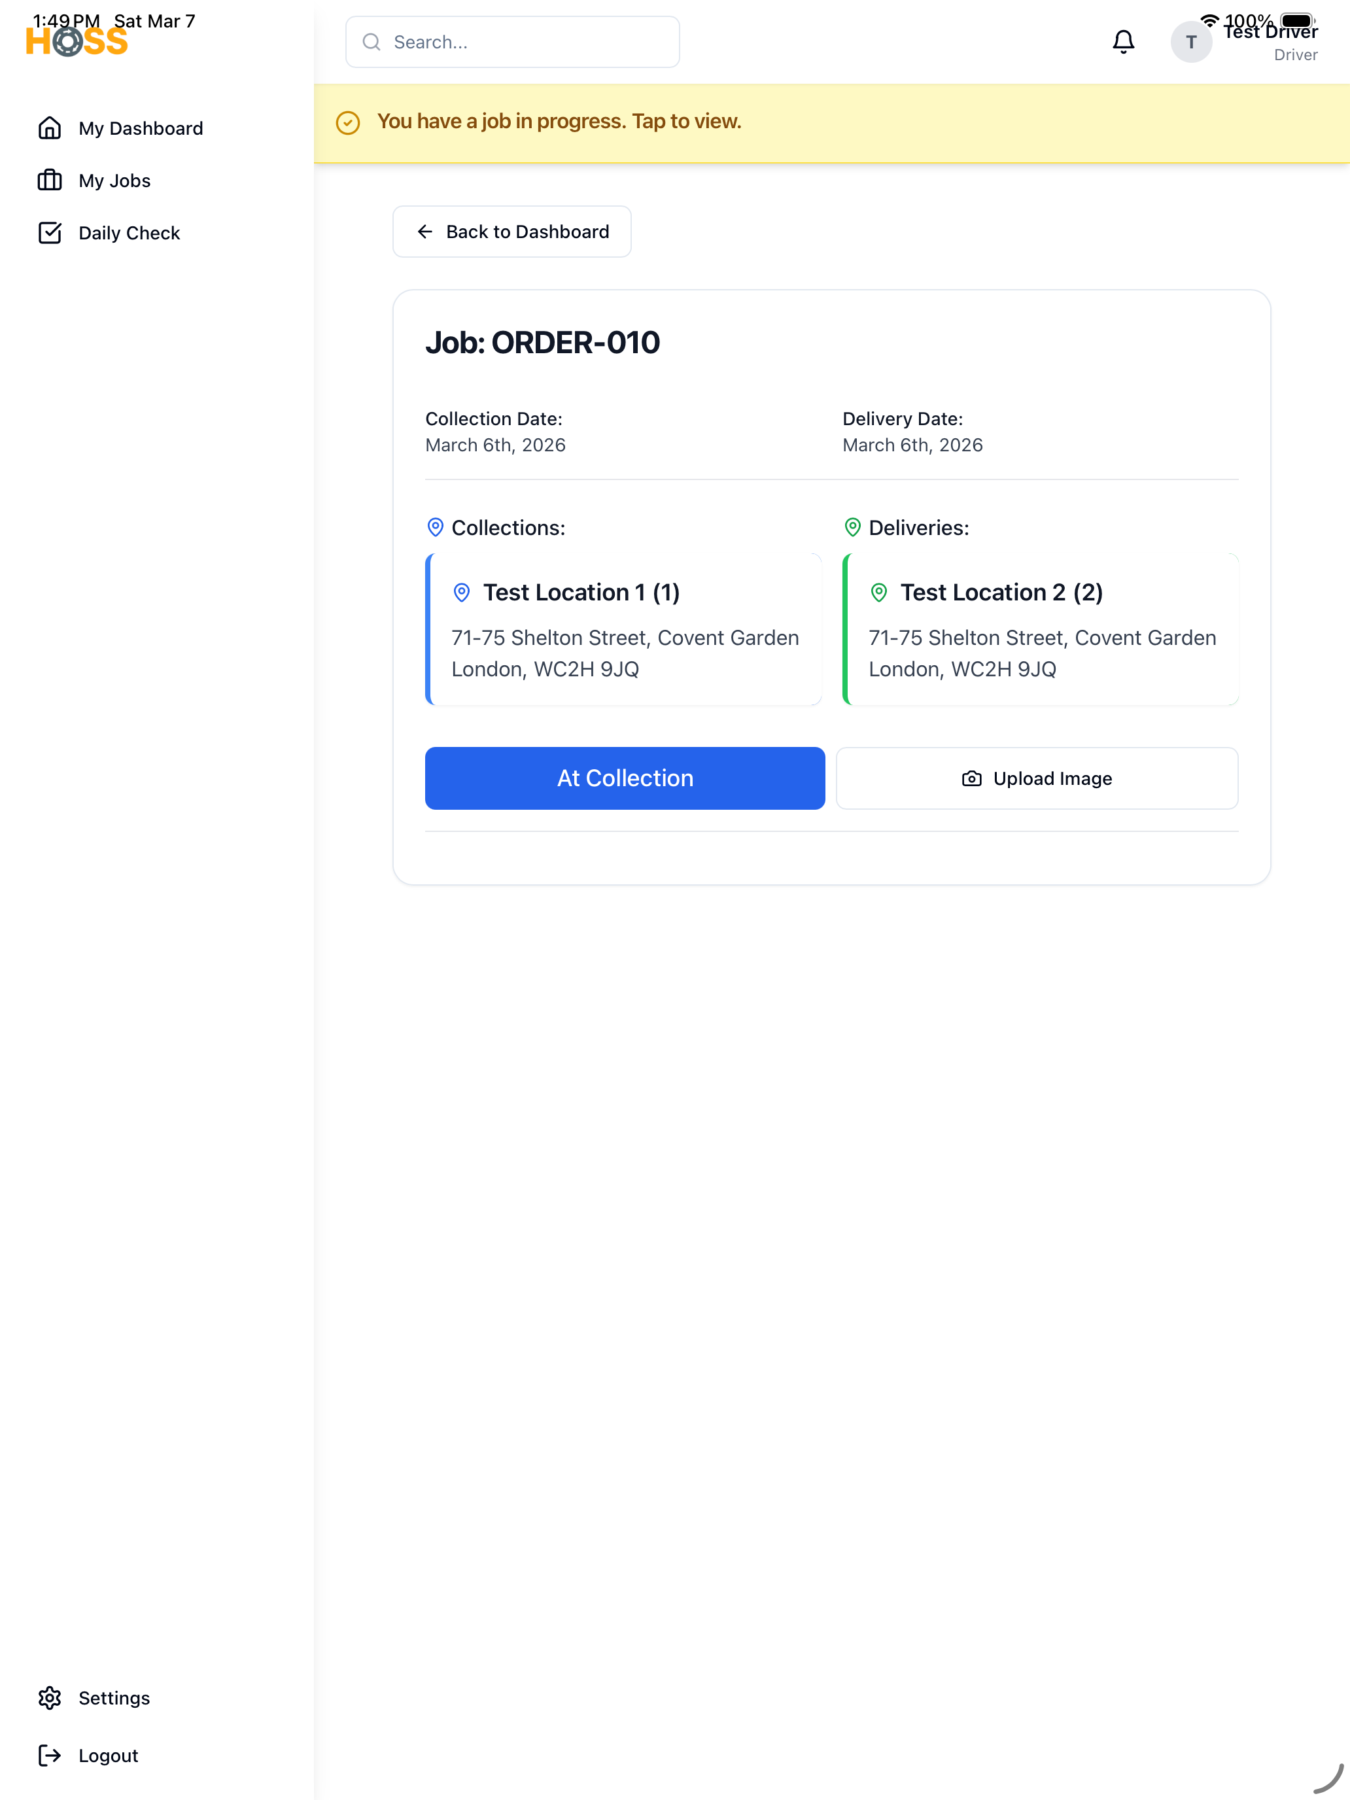Click the Test Driver avatar circle

1190,41
